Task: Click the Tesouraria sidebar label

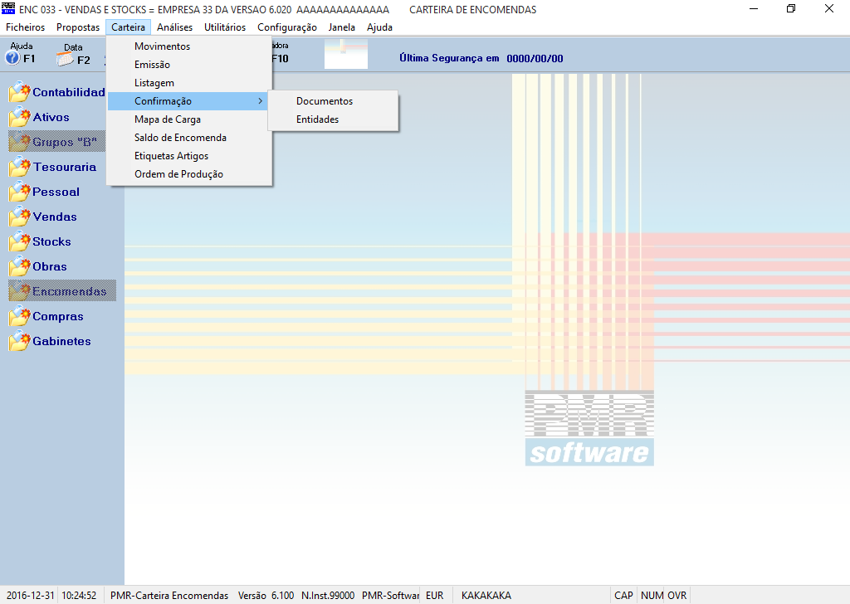Action: click(x=65, y=167)
